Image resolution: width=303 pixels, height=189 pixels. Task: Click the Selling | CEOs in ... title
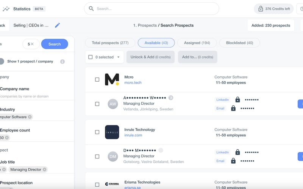tap(31, 25)
